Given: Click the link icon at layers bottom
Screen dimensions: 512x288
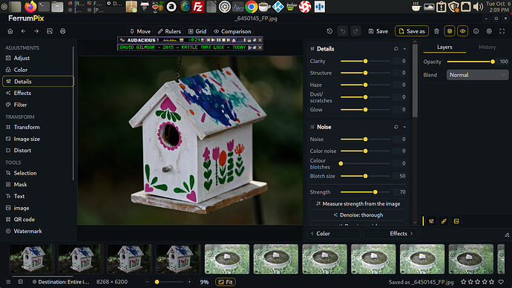Looking at the screenshot, I should coord(444,221).
